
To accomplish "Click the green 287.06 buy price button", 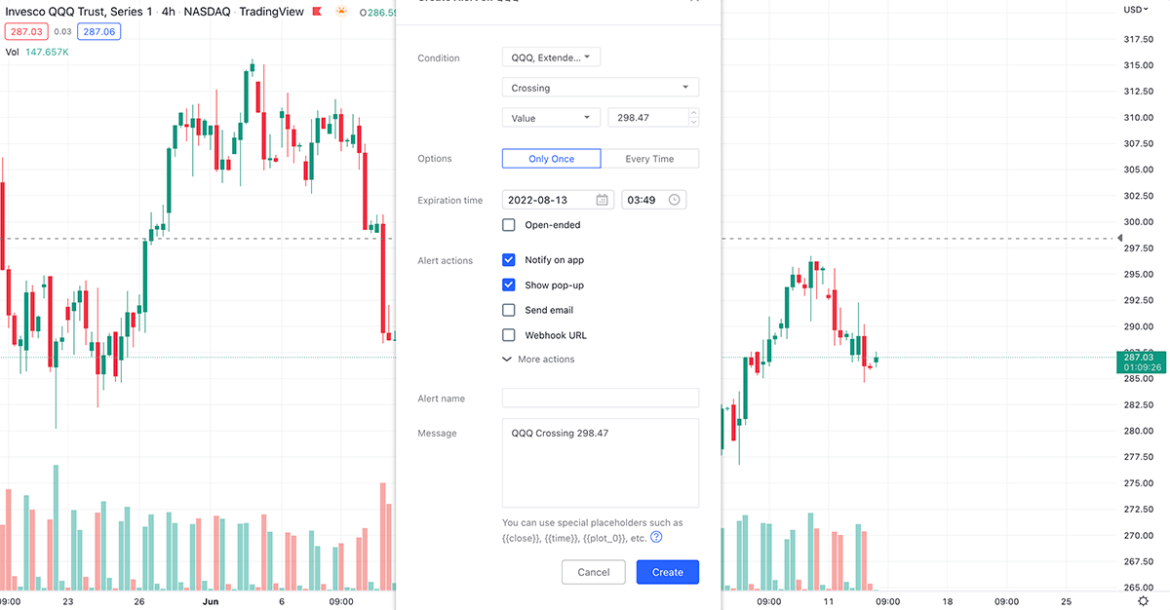I will [97, 31].
